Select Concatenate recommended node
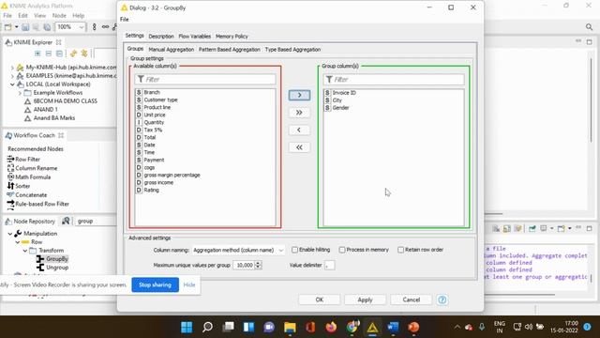This screenshot has height=338, width=600. [31, 195]
